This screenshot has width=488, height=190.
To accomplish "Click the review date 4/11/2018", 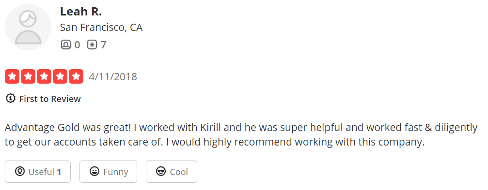I will point(113,77).
